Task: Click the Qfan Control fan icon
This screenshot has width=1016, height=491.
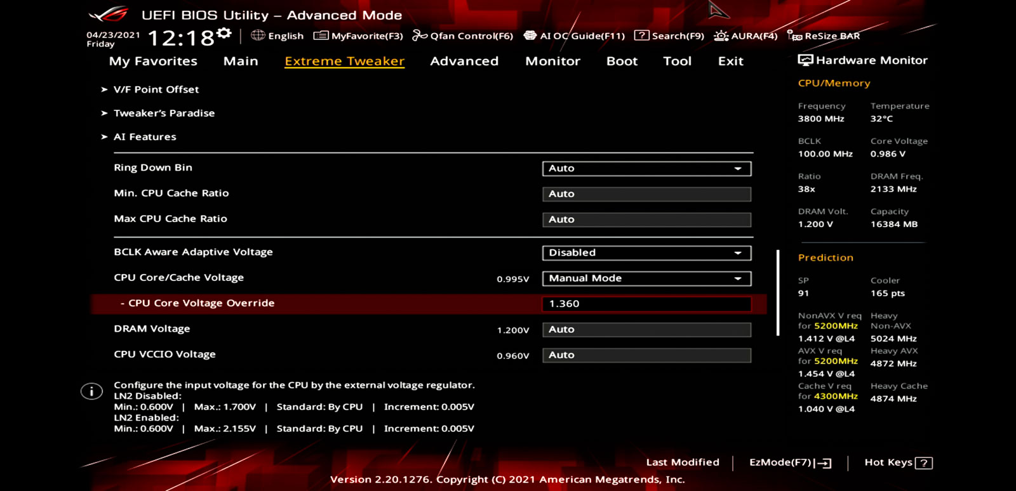Action: point(420,36)
